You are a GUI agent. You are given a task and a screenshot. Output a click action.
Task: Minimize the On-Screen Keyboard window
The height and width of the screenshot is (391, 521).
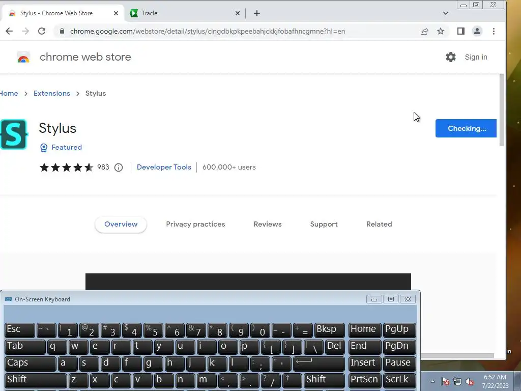click(x=374, y=299)
